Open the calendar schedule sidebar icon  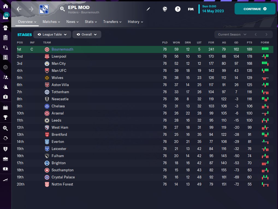pyautogui.click(x=5, y=108)
